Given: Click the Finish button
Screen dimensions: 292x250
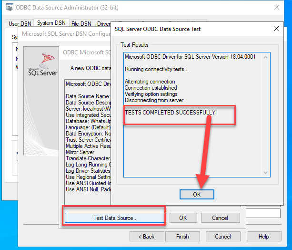Looking at the screenshot, I should pos(182,236).
